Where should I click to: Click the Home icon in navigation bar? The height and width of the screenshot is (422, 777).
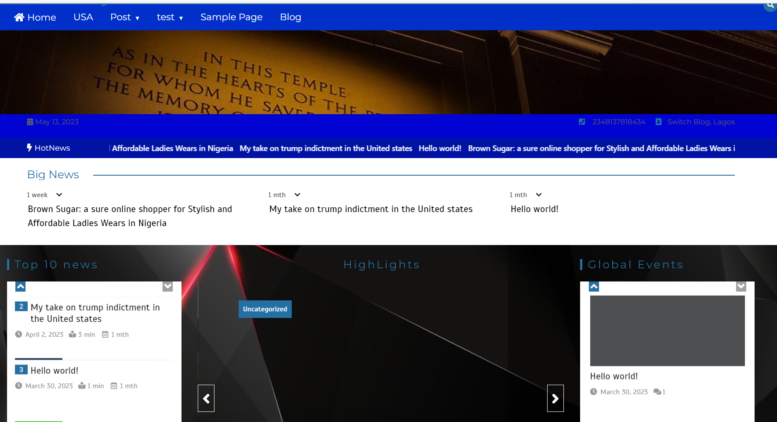19,17
